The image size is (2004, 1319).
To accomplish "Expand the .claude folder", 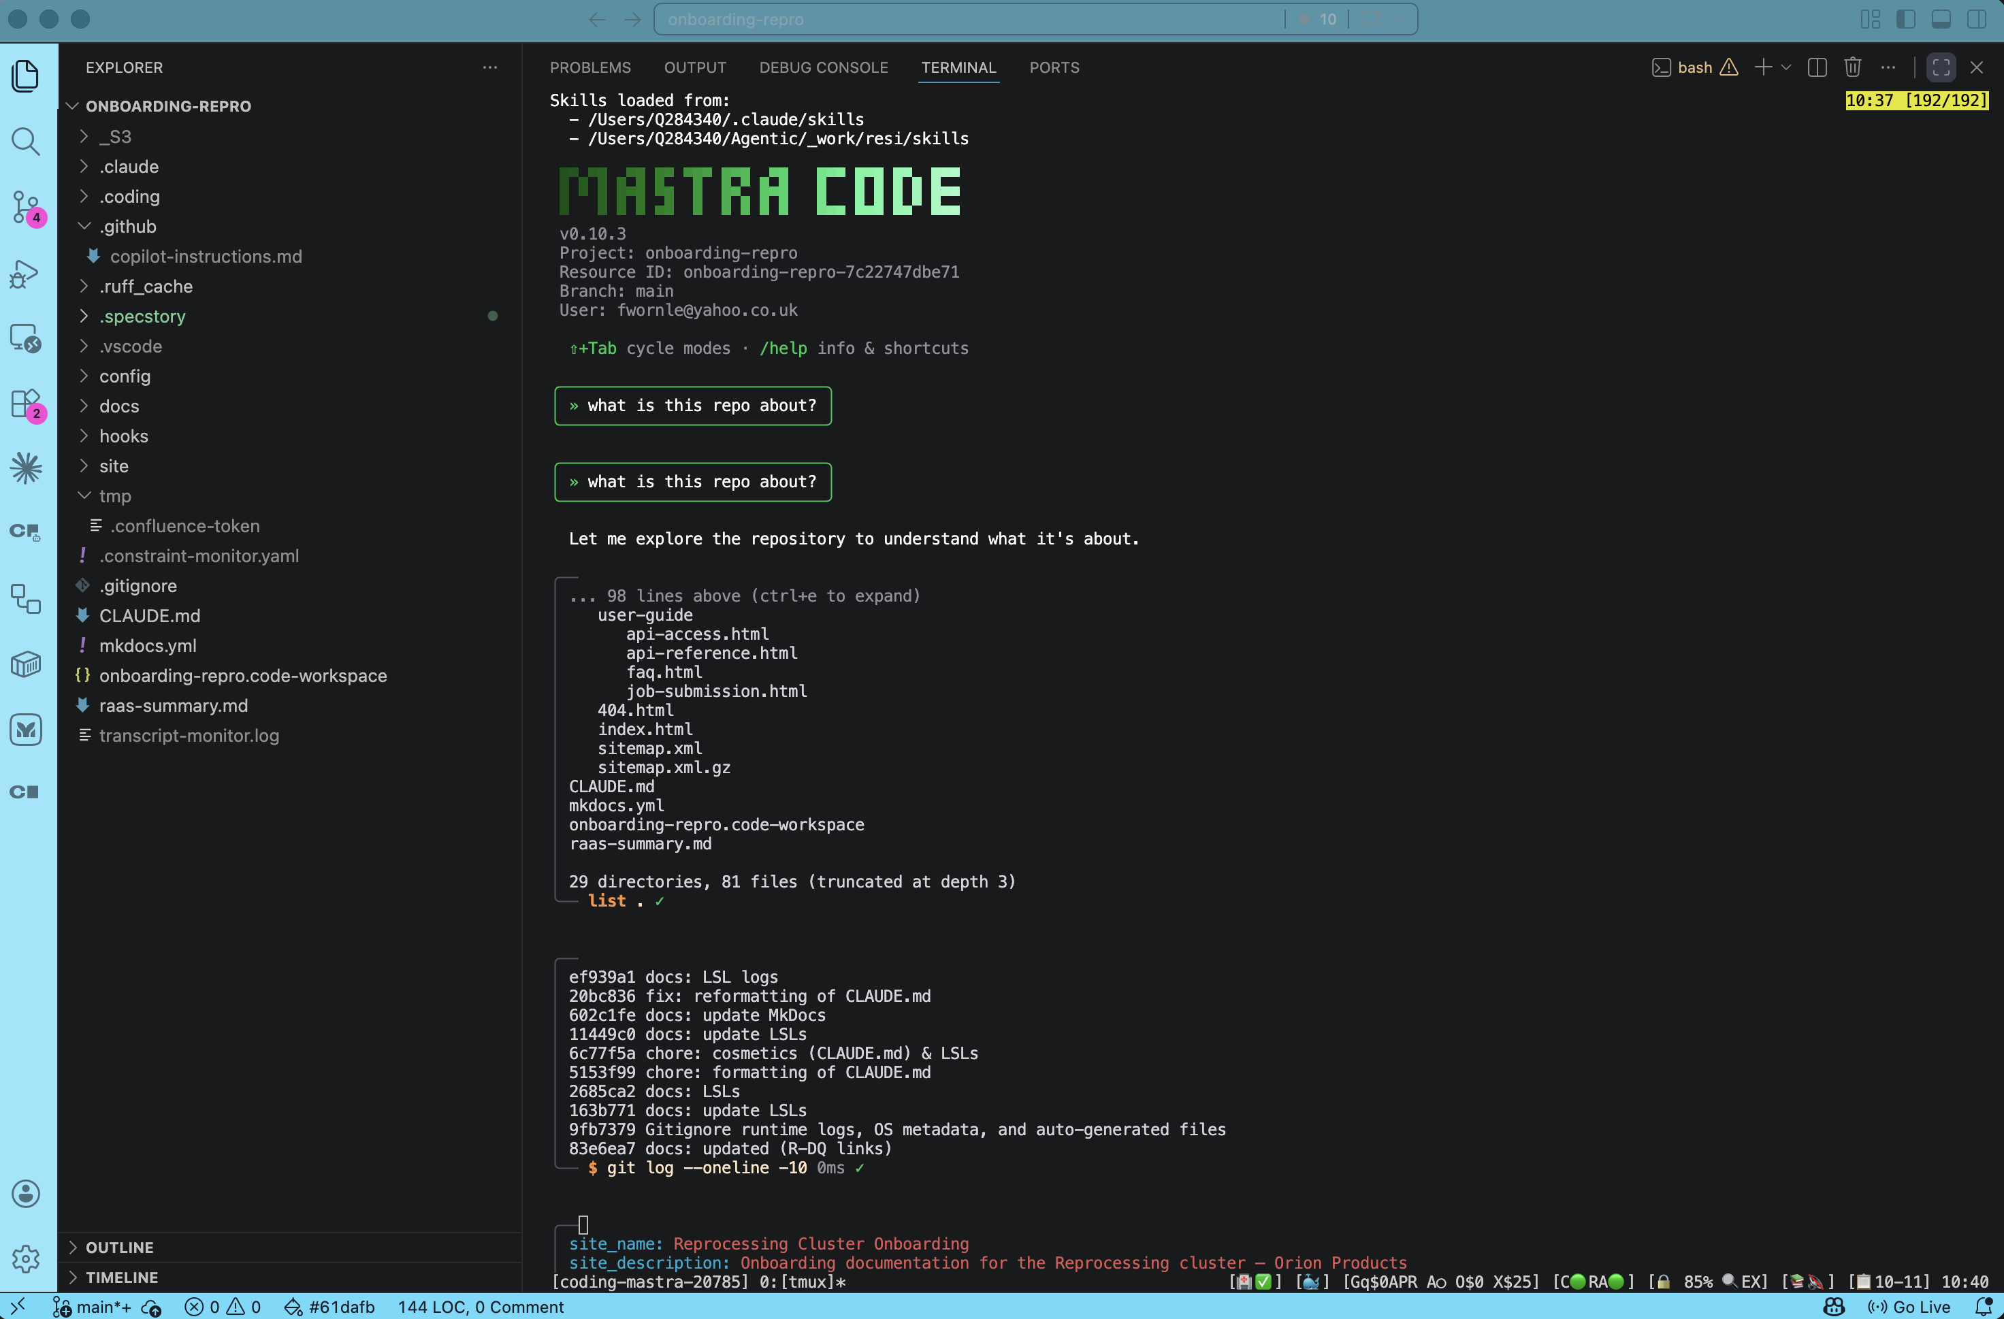I will [x=290, y=167].
